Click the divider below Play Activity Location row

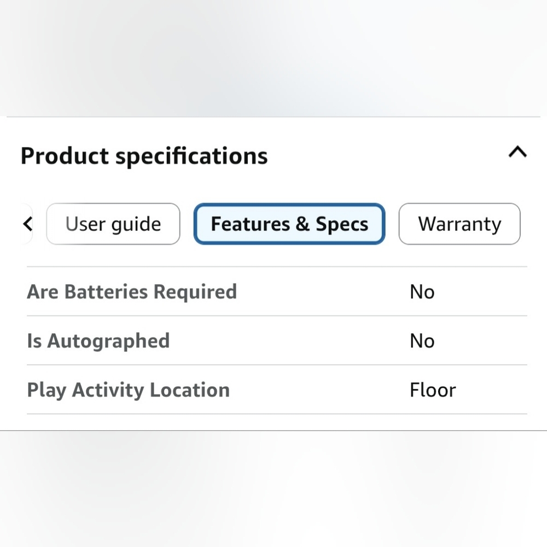click(277, 414)
